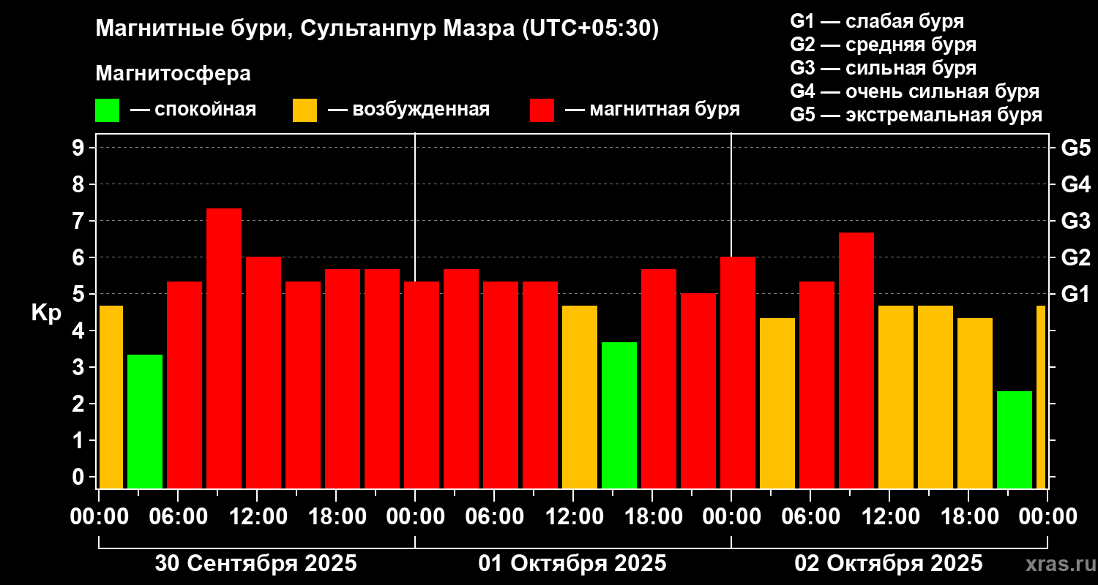Click the 'G5 — экстремальная буря' description
This screenshot has width=1098, height=585.
tap(916, 116)
